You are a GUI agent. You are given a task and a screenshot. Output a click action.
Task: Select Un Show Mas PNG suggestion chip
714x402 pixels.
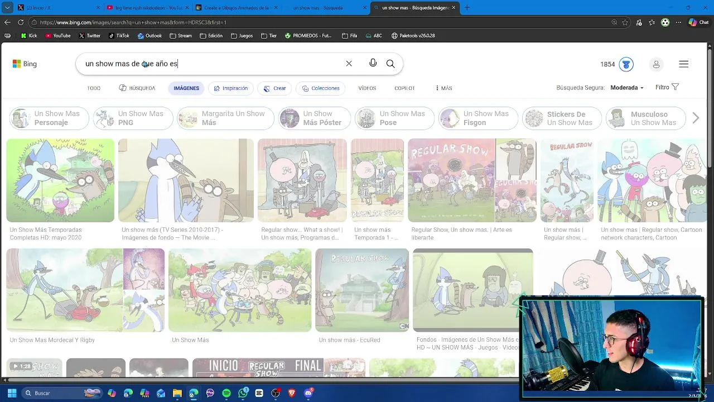tap(133, 118)
